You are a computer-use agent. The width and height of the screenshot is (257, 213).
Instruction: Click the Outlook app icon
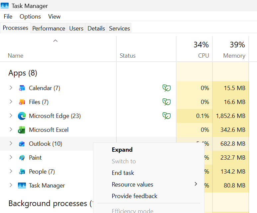[x=22, y=144]
